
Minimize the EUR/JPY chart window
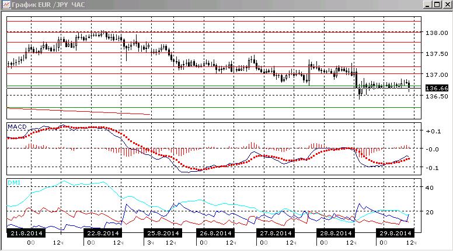point(428,5)
